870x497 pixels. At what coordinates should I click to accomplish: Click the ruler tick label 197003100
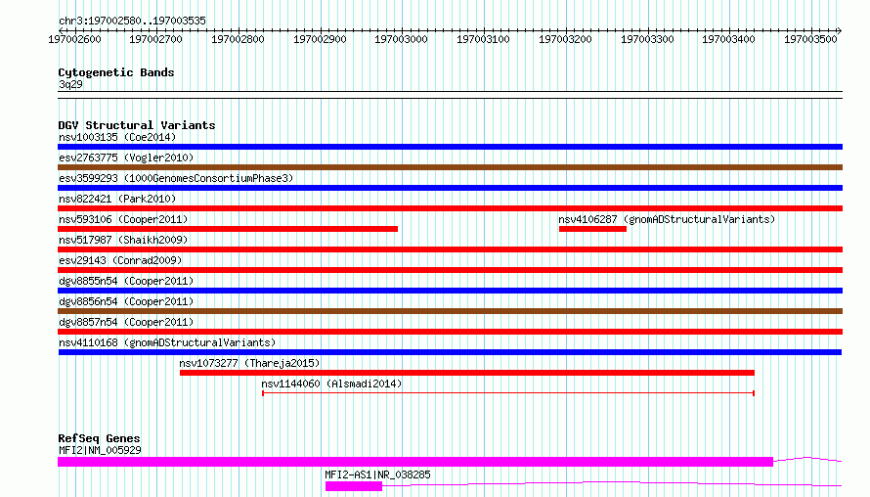click(483, 39)
